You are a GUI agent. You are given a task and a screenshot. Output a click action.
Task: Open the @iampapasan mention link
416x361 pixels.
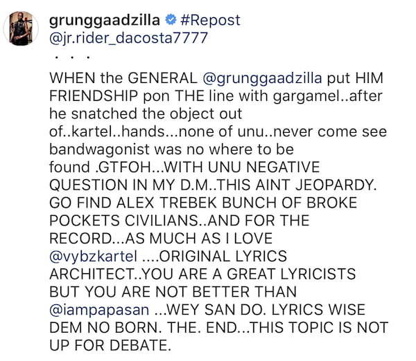99,310
